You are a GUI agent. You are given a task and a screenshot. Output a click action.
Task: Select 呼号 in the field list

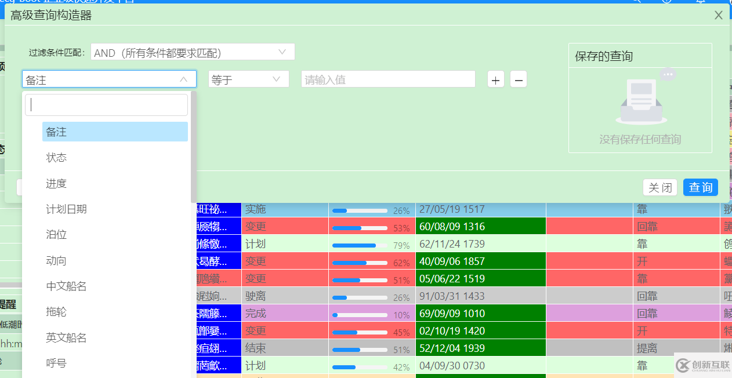click(115, 363)
